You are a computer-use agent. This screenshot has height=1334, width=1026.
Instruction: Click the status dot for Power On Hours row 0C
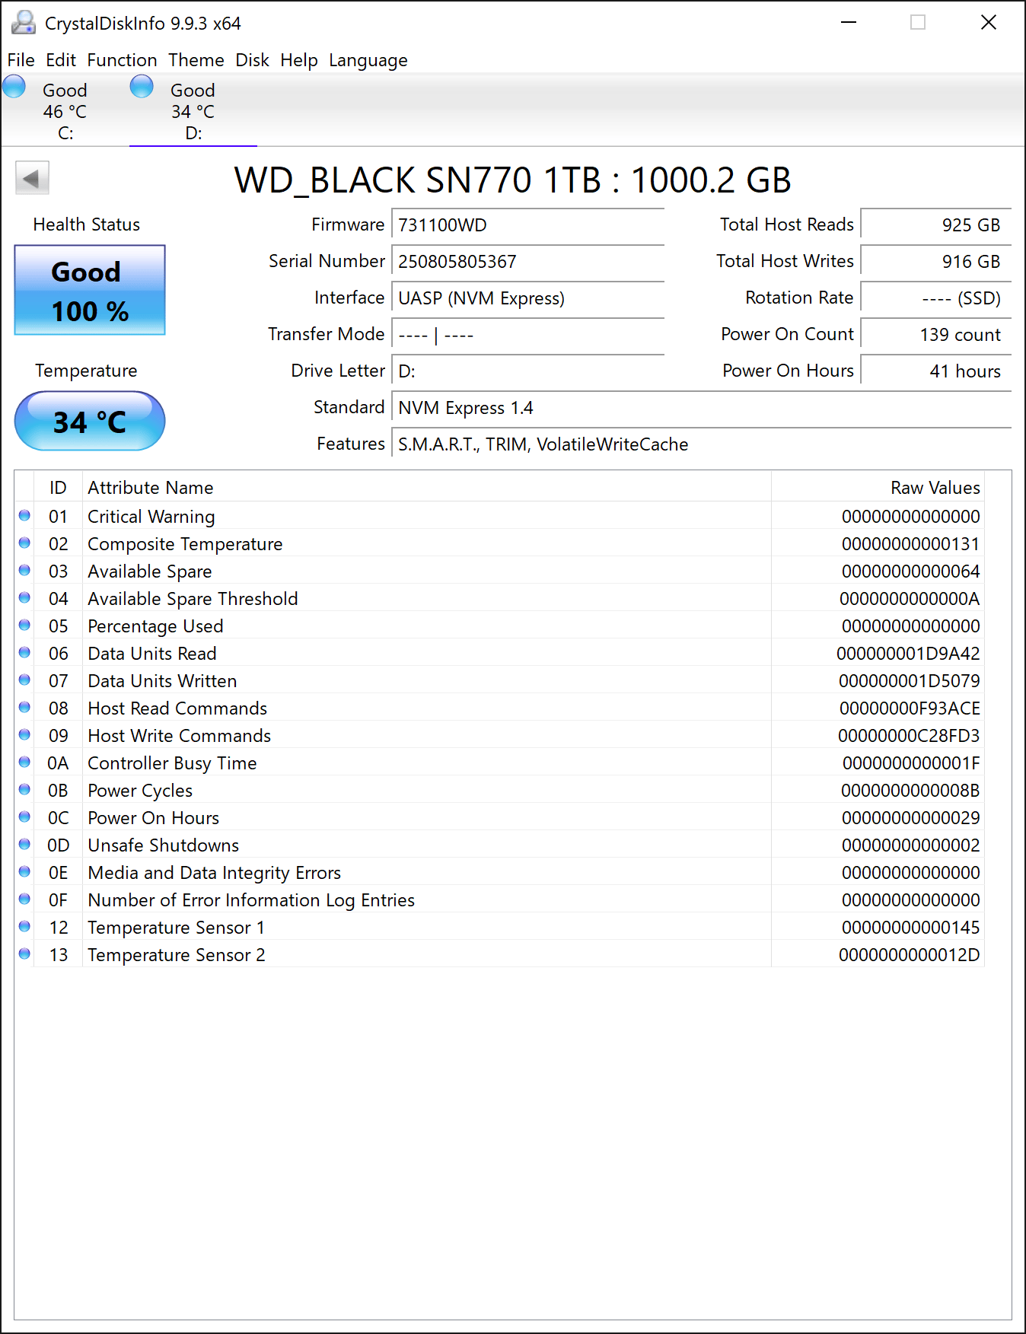24,817
